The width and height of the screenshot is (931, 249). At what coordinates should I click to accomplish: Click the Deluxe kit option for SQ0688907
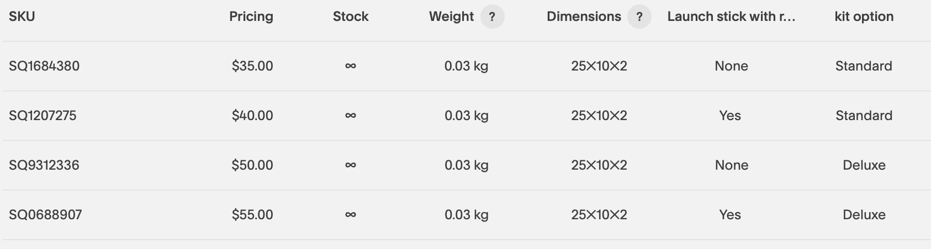pyautogui.click(x=864, y=215)
